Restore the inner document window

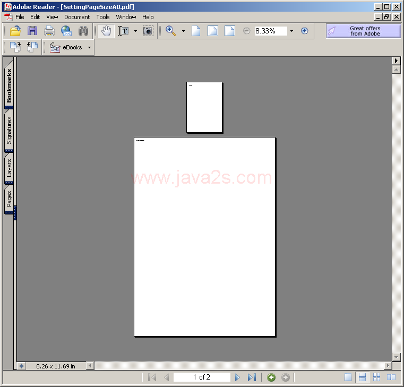(386, 17)
